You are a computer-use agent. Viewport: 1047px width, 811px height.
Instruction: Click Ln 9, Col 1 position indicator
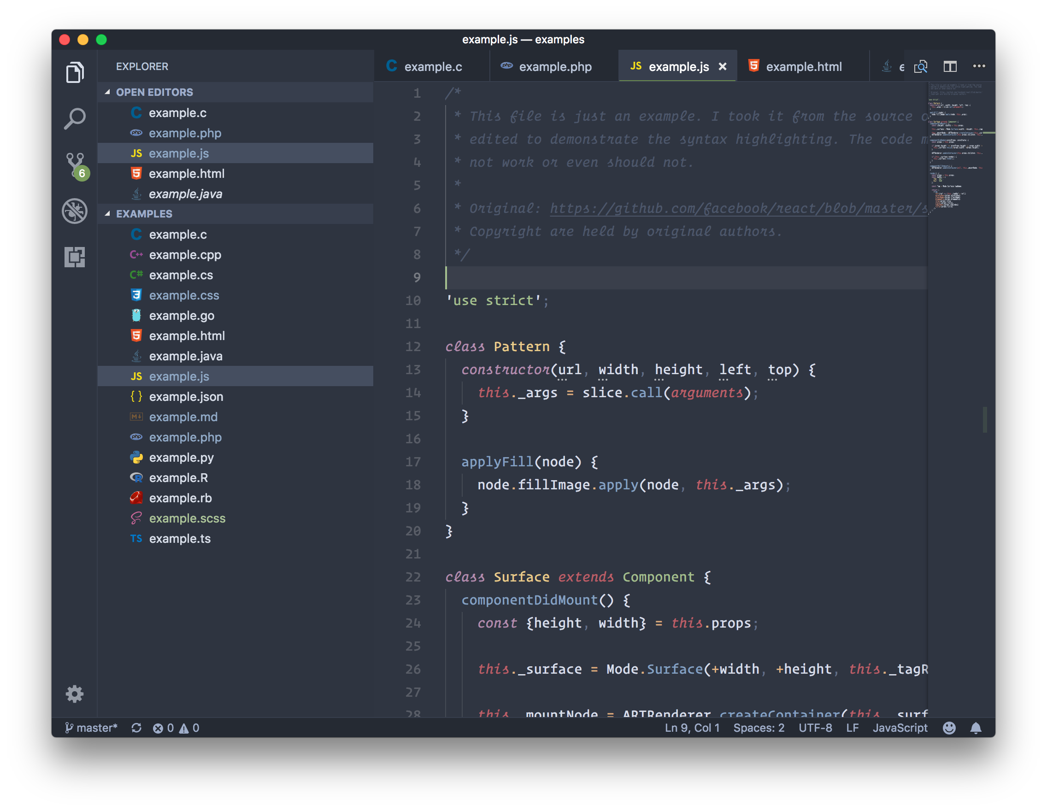pyautogui.click(x=692, y=728)
